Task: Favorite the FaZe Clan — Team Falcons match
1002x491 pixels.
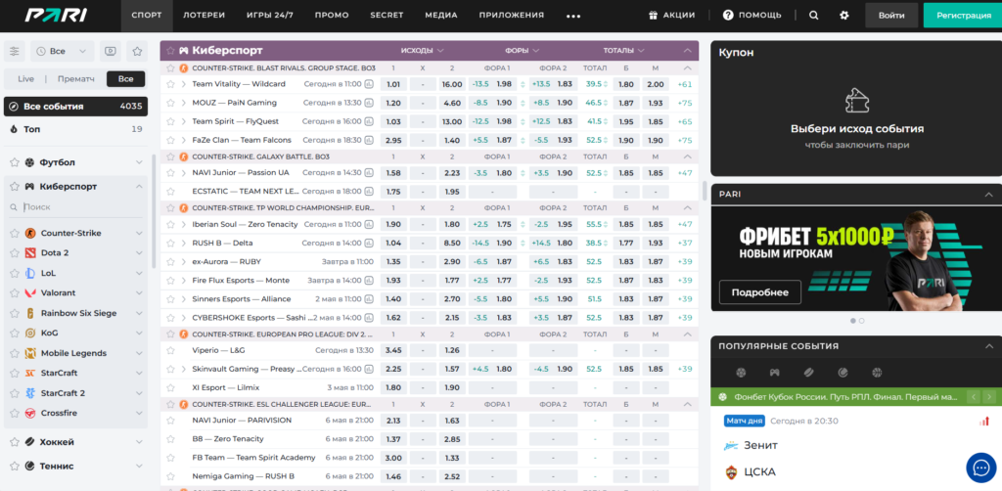Action: click(170, 140)
